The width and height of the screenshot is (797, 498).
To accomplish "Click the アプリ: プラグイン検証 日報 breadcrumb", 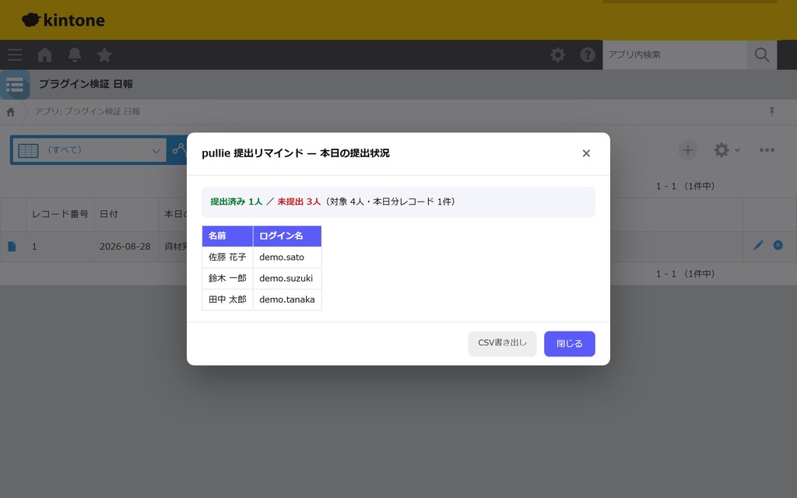I will pos(87,112).
